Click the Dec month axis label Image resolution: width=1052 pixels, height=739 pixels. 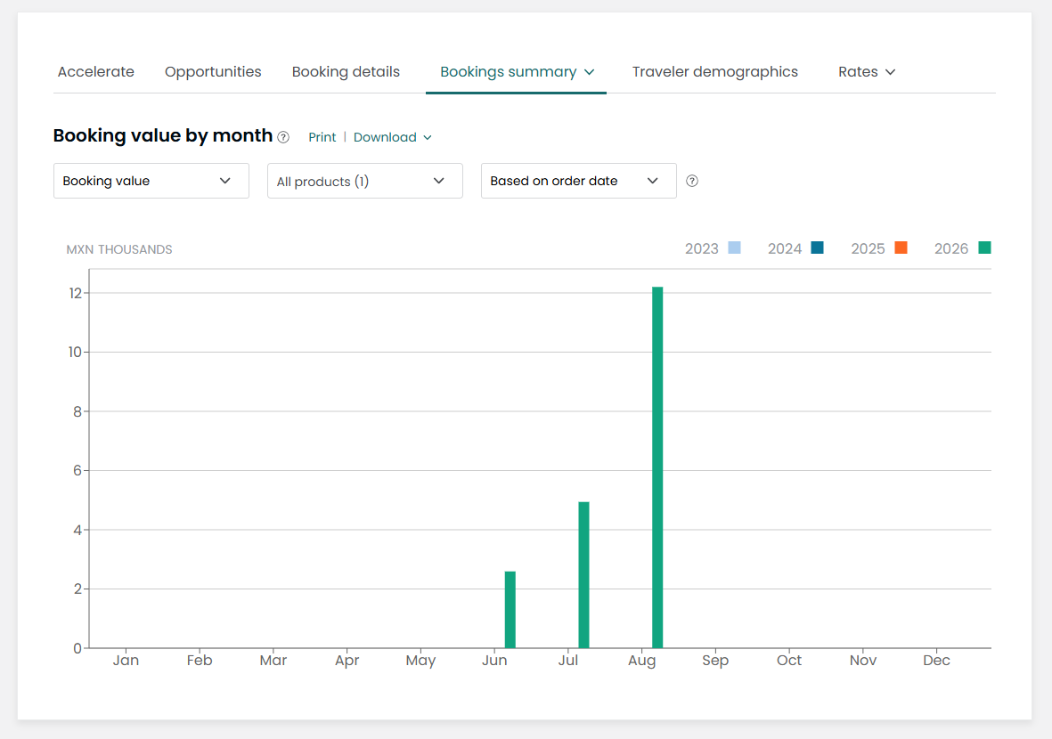tap(936, 660)
